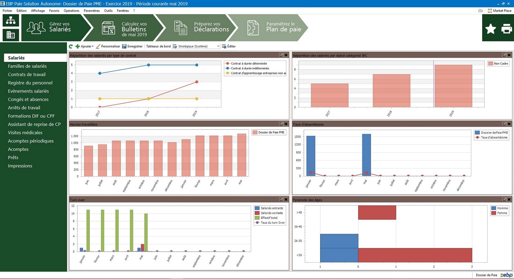Image resolution: width=514 pixels, height=279 pixels.
Task: Select Evènements salariés
Action: click(x=28, y=91)
